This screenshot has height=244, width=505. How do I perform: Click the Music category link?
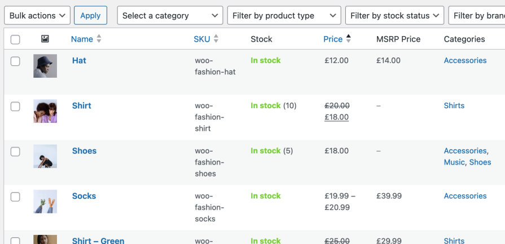[x=454, y=162]
